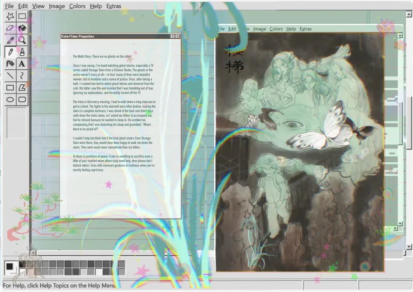Activate the Text tool

coord(22,64)
